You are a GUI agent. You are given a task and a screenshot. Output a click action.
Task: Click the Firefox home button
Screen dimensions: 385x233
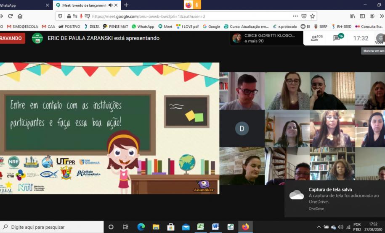coord(20,16)
